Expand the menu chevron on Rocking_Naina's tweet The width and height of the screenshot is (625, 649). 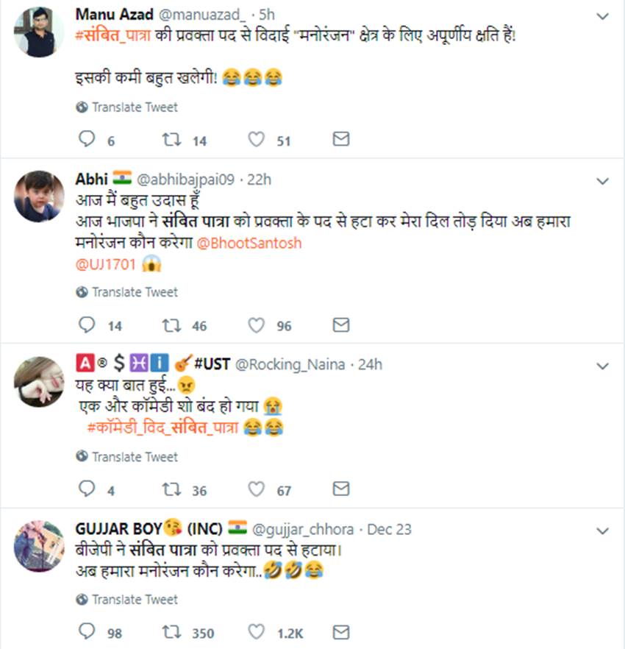tap(602, 366)
